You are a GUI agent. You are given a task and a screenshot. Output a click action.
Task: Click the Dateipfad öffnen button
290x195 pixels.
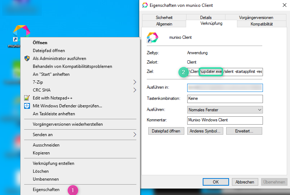tap(166, 131)
